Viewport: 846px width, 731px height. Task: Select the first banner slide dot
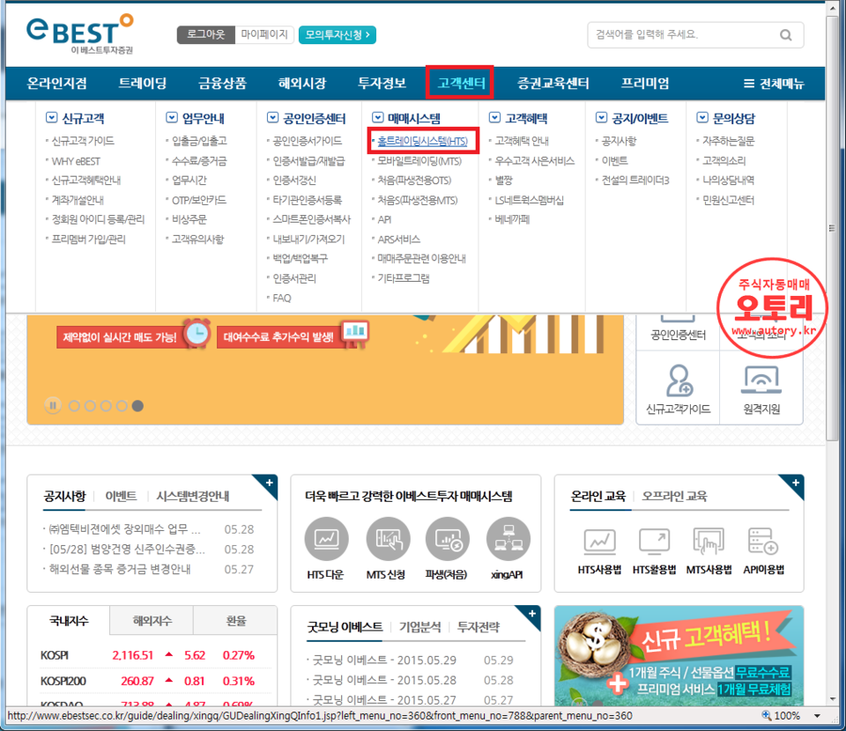(74, 406)
